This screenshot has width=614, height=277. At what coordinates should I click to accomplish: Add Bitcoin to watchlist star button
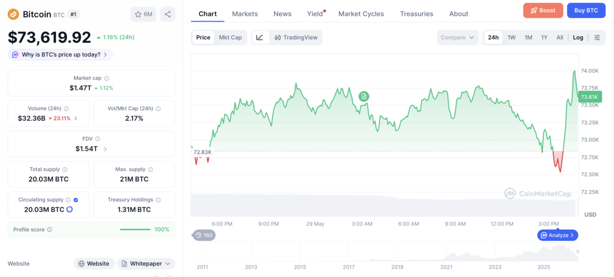143,14
